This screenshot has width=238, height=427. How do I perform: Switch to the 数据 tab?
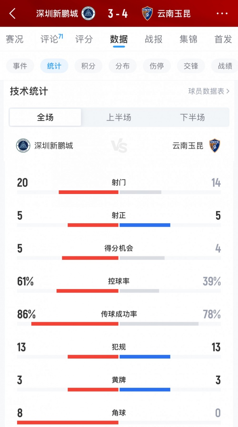pyautogui.click(x=119, y=39)
